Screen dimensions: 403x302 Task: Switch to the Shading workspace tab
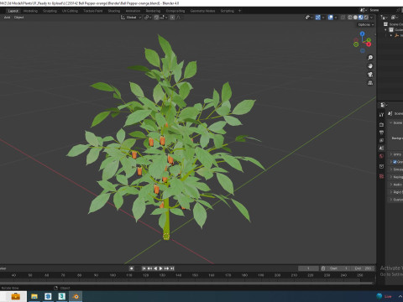click(x=114, y=11)
